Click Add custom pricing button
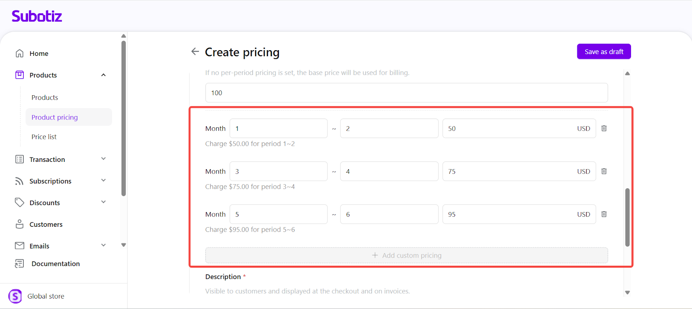Screen dimensions: 692x309 (407, 255)
